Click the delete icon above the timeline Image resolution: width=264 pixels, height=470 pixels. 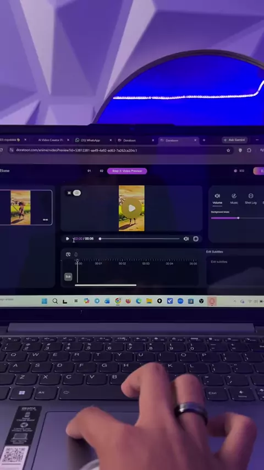click(x=76, y=254)
